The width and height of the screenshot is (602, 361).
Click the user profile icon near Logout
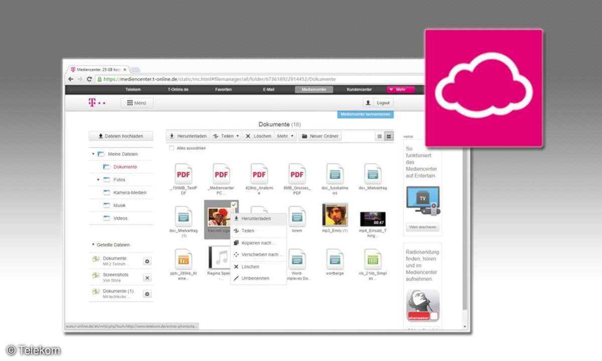tap(368, 102)
